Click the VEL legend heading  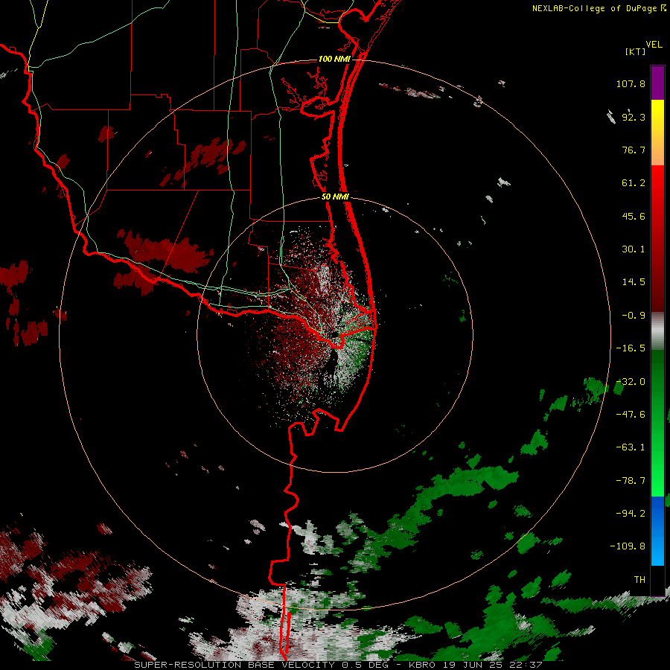654,45
